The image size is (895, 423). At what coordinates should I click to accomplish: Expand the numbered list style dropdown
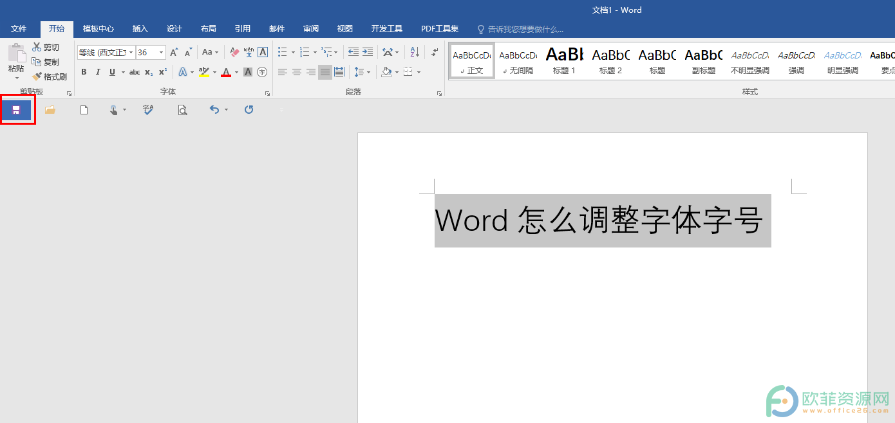(x=315, y=52)
